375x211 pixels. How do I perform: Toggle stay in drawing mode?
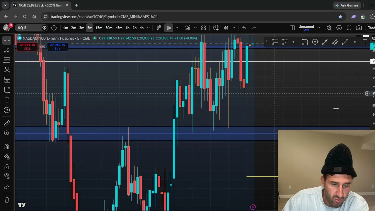(x=7, y=157)
